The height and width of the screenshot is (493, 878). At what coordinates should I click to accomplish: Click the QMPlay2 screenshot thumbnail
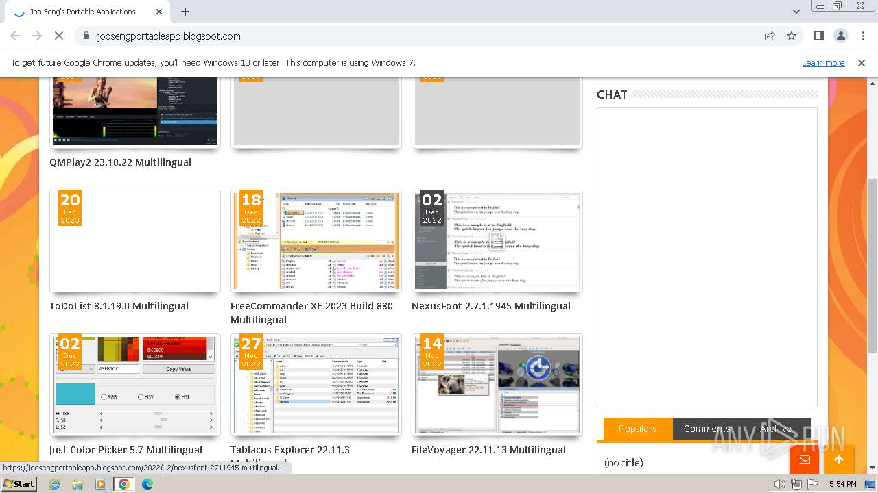pos(135,112)
